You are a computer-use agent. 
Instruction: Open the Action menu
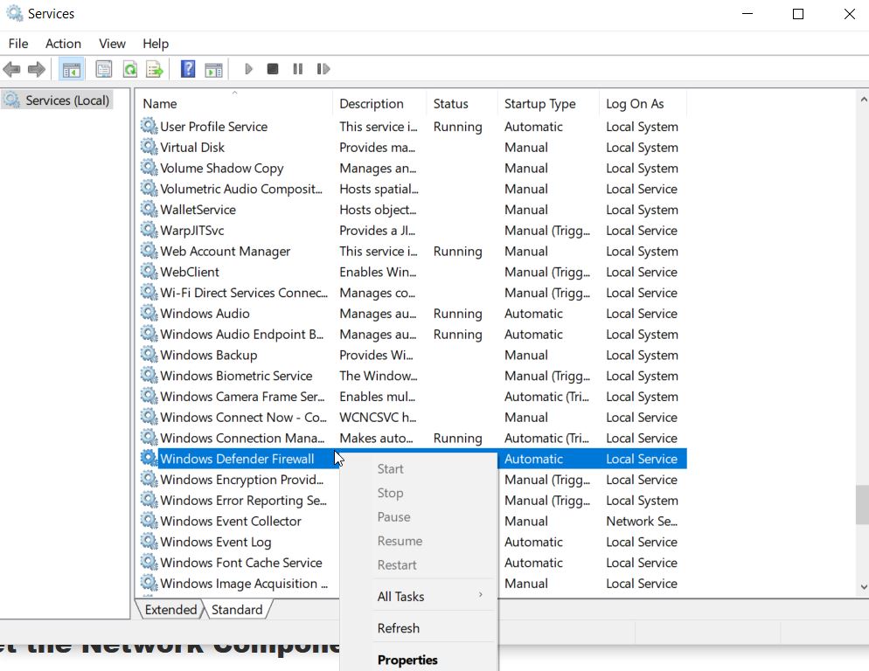(63, 44)
